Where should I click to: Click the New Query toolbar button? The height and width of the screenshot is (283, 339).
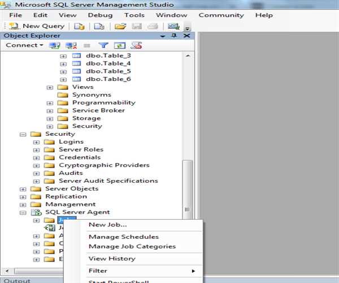pos(37,26)
